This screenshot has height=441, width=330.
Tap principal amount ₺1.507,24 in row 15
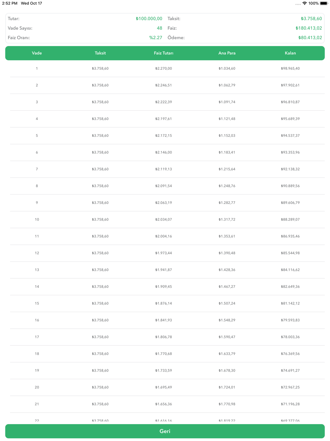(x=227, y=303)
